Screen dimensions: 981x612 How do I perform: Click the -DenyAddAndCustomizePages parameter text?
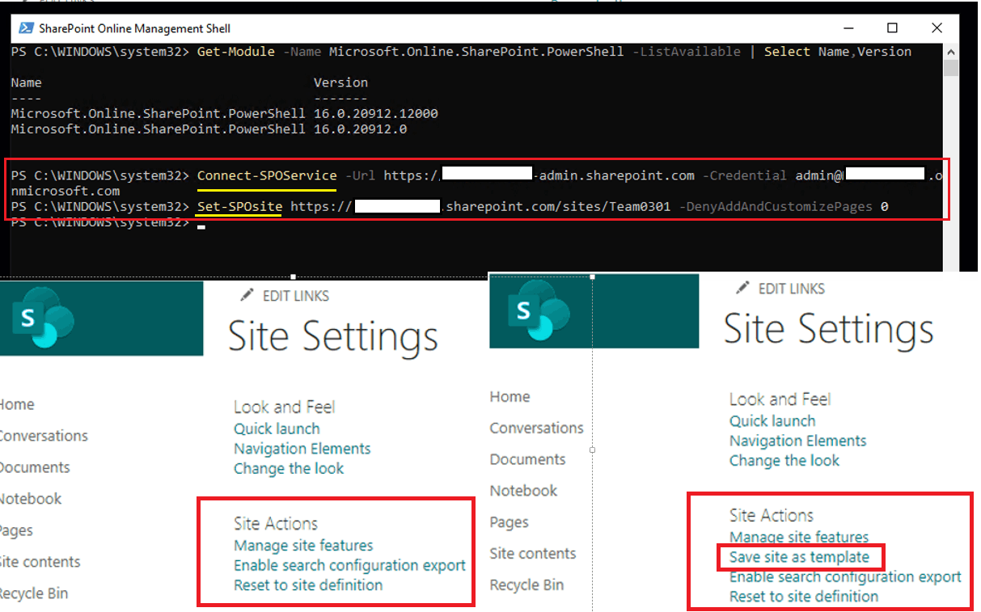click(776, 207)
